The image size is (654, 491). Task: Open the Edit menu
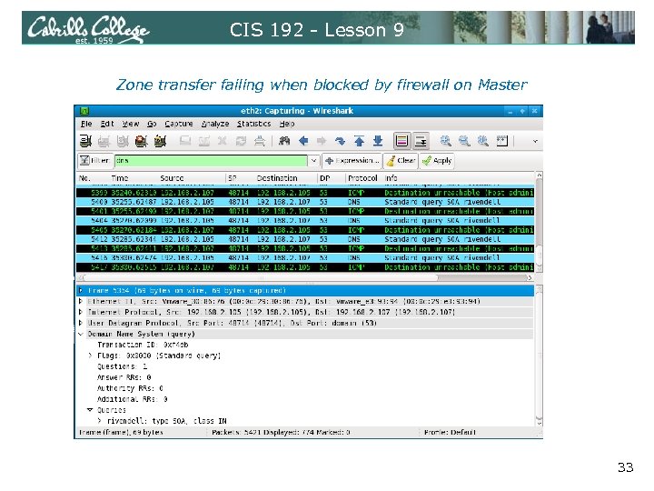107,124
